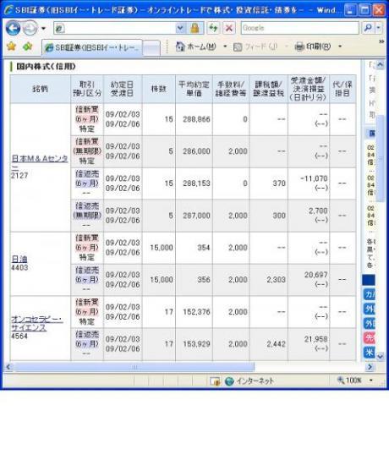The image size is (389, 449).
Task: Click the search magnifier button
Action: point(368,28)
